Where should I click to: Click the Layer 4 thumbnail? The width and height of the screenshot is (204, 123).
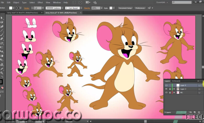(x=178, y=85)
